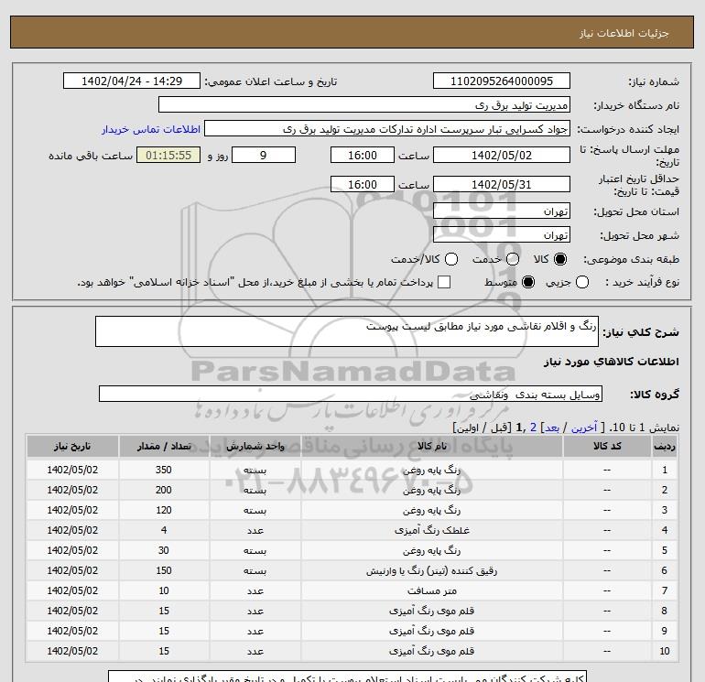Click the price validity date 1402/05/31 field
Image resolution: width=705 pixels, height=682 pixels.
[502, 184]
